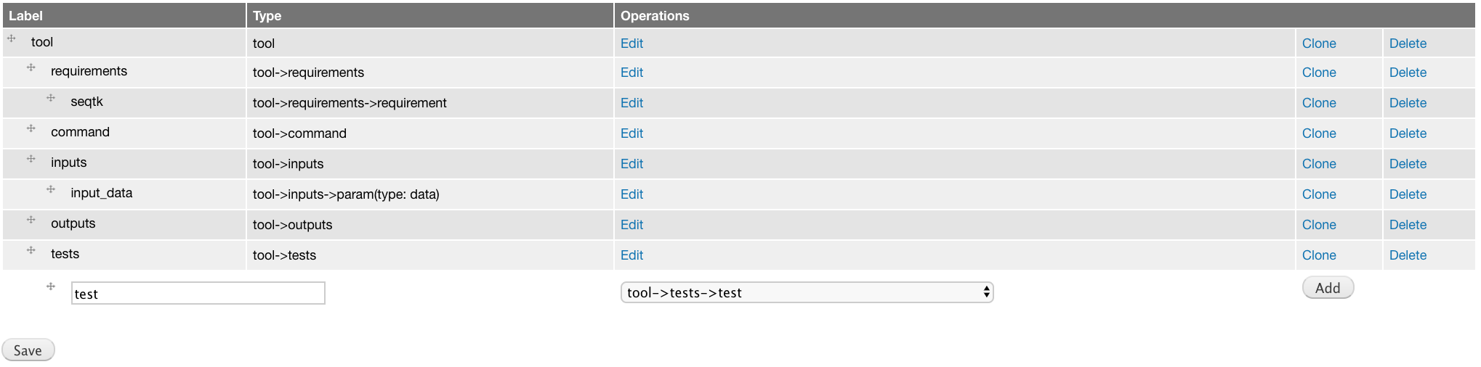1481x367 pixels.
Task: Clone the input_data row
Action: click(1319, 194)
